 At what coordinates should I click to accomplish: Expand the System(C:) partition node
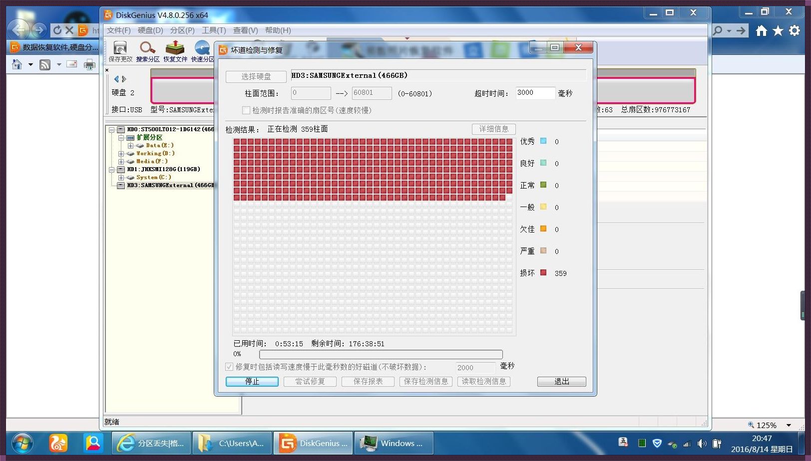coord(121,178)
